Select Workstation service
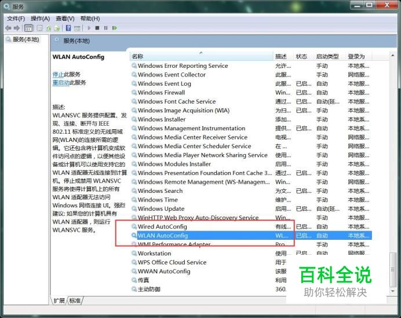The width and height of the screenshot is (401, 318). tap(251, 254)
